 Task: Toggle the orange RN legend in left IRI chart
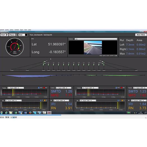click(45, 101)
